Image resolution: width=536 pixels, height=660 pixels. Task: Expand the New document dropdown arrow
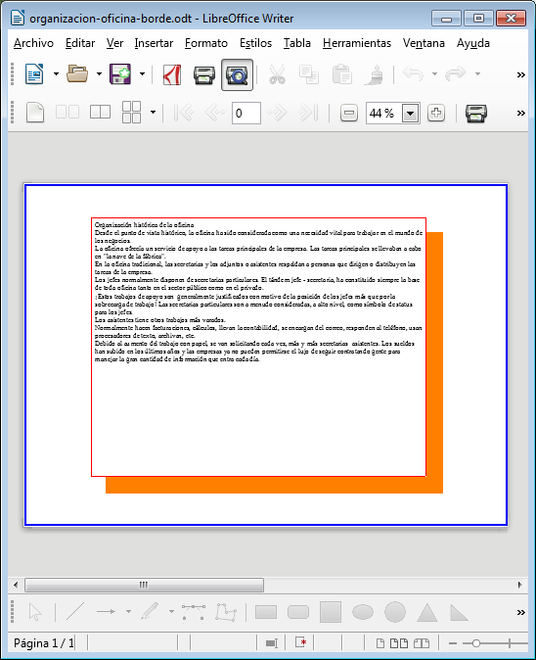tap(57, 74)
